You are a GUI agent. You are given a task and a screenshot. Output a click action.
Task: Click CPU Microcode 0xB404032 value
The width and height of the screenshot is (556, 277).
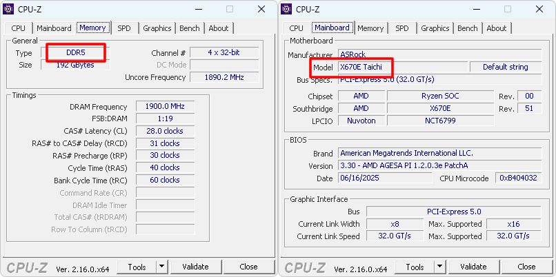519,178
